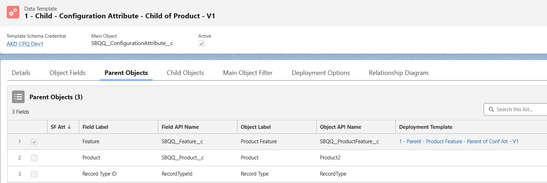Screen dimensions: 547x183
Task: Check the Product row checkbox
Action: point(34,158)
